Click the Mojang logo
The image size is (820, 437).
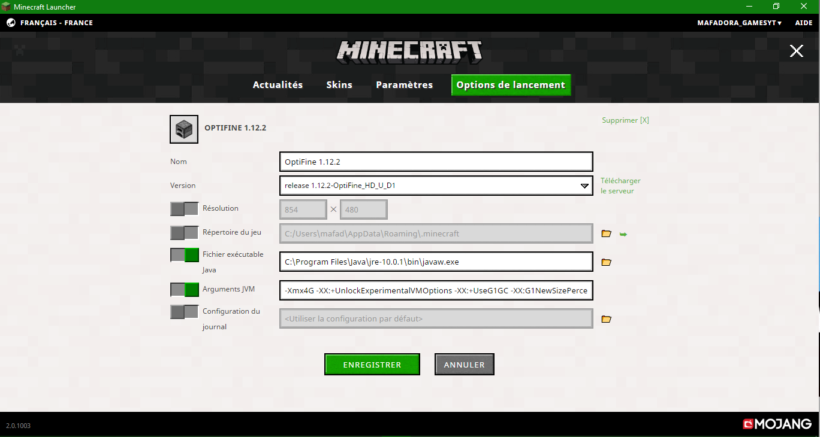coord(777,424)
